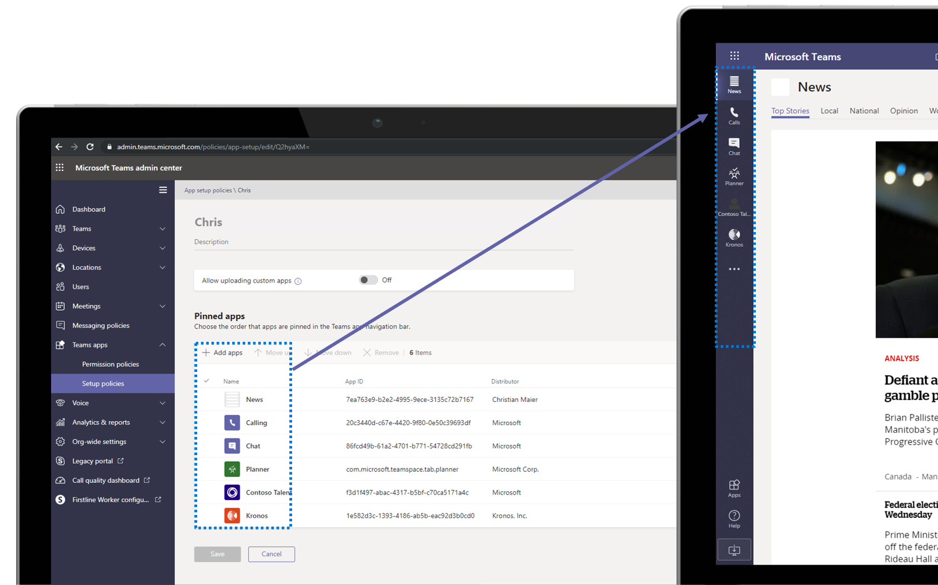Open Planner in Teams rail
The height and width of the screenshot is (585, 938).
pyautogui.click(x=734, y=177)
